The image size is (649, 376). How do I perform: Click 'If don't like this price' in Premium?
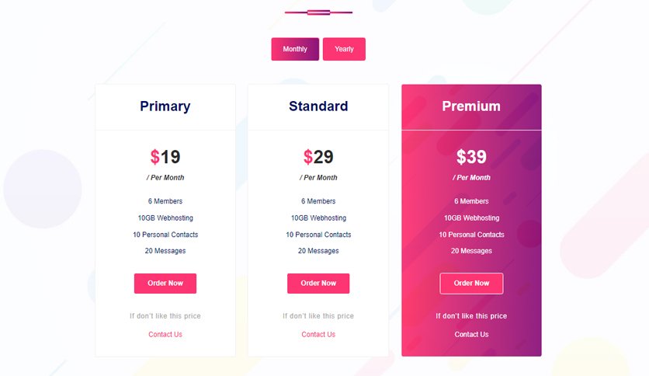pyautogui.click(x=471, y=316)
